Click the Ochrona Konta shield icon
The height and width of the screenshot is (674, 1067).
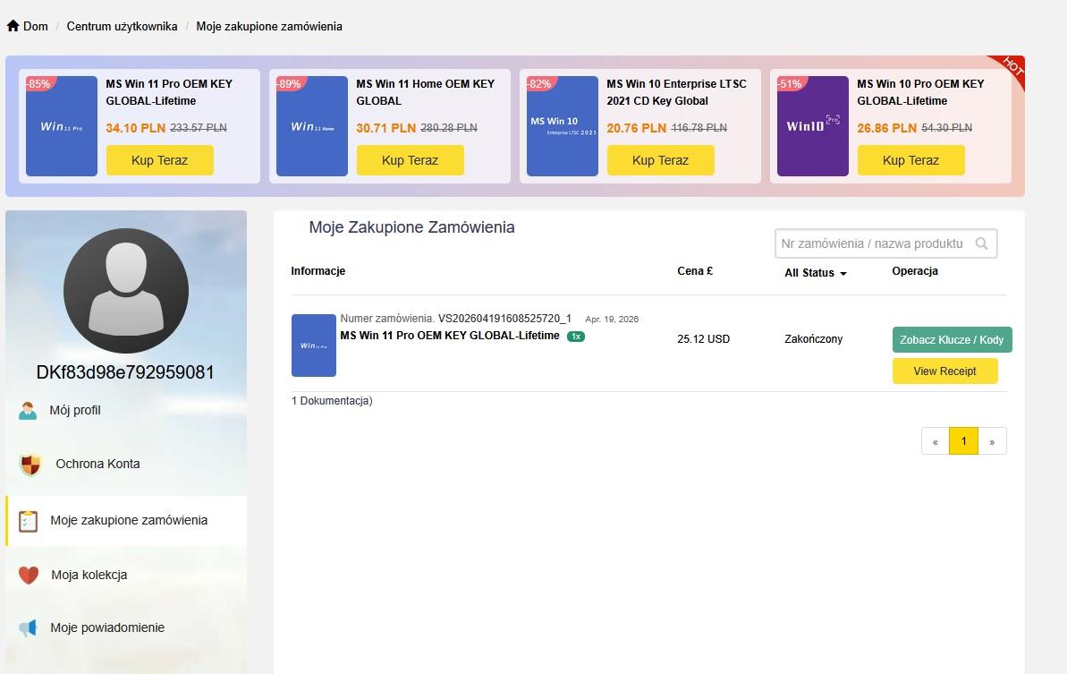(30, 465)
